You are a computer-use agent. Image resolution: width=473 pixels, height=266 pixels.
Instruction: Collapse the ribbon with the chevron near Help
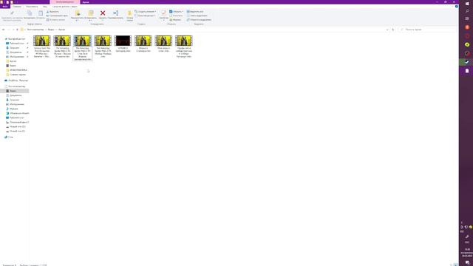click(x=452, y=7)
